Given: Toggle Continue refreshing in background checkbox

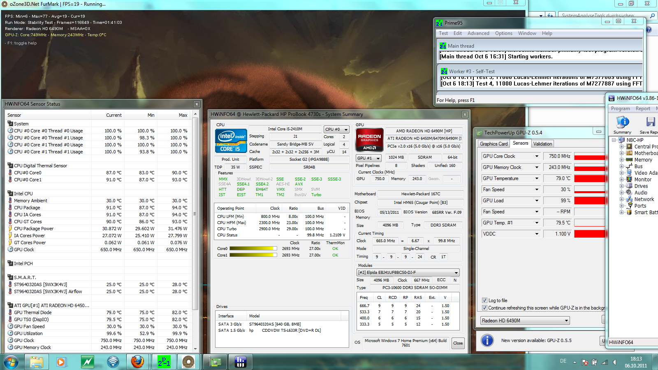Looking at the screenshot, I should click(484, 308).
